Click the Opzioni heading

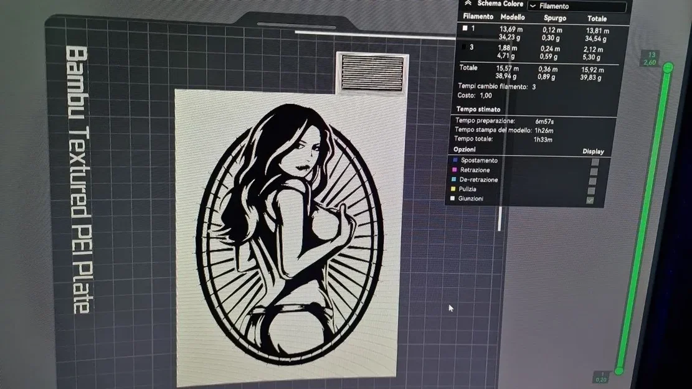point(464,149)
